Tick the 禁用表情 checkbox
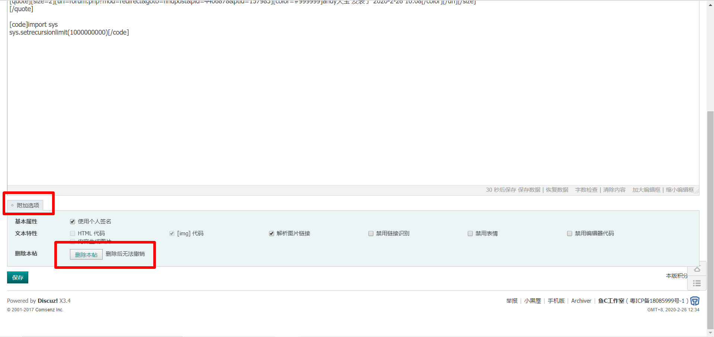This screenshot has height=337, width=714. click(x=470, y=233)
